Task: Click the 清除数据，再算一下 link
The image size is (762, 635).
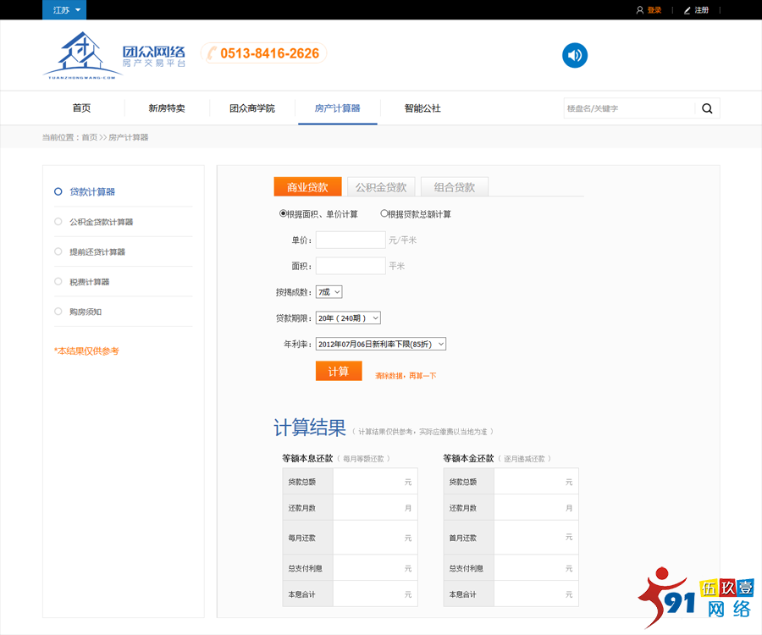Action: coord(405,374)
